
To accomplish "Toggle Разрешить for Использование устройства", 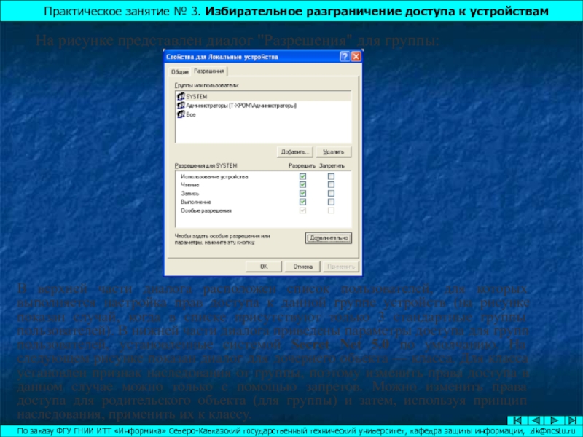I will point(303,177).
